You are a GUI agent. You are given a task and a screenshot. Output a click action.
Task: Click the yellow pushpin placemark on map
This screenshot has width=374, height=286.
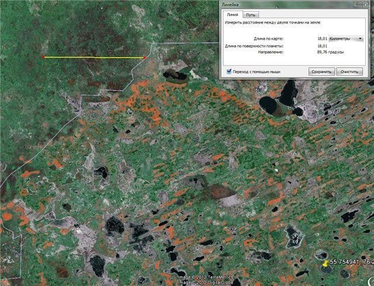[x=324, y=264]
